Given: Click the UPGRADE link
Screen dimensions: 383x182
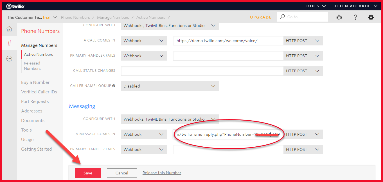Looking at the screenshot, I should pyautogui.click(x=261, y=17).
